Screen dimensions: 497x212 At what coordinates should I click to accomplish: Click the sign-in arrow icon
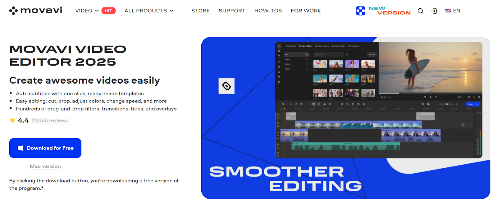(434, 11)
